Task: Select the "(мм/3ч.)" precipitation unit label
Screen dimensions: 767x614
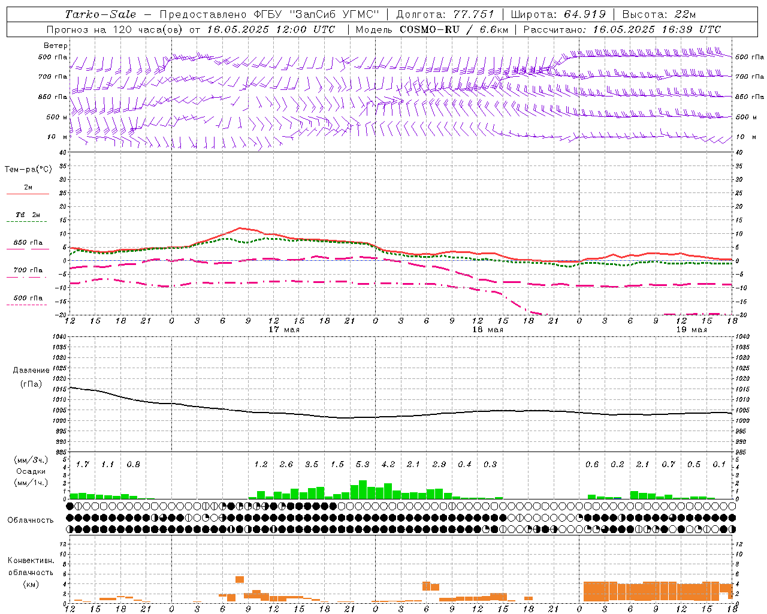Action: pos(32,460)
